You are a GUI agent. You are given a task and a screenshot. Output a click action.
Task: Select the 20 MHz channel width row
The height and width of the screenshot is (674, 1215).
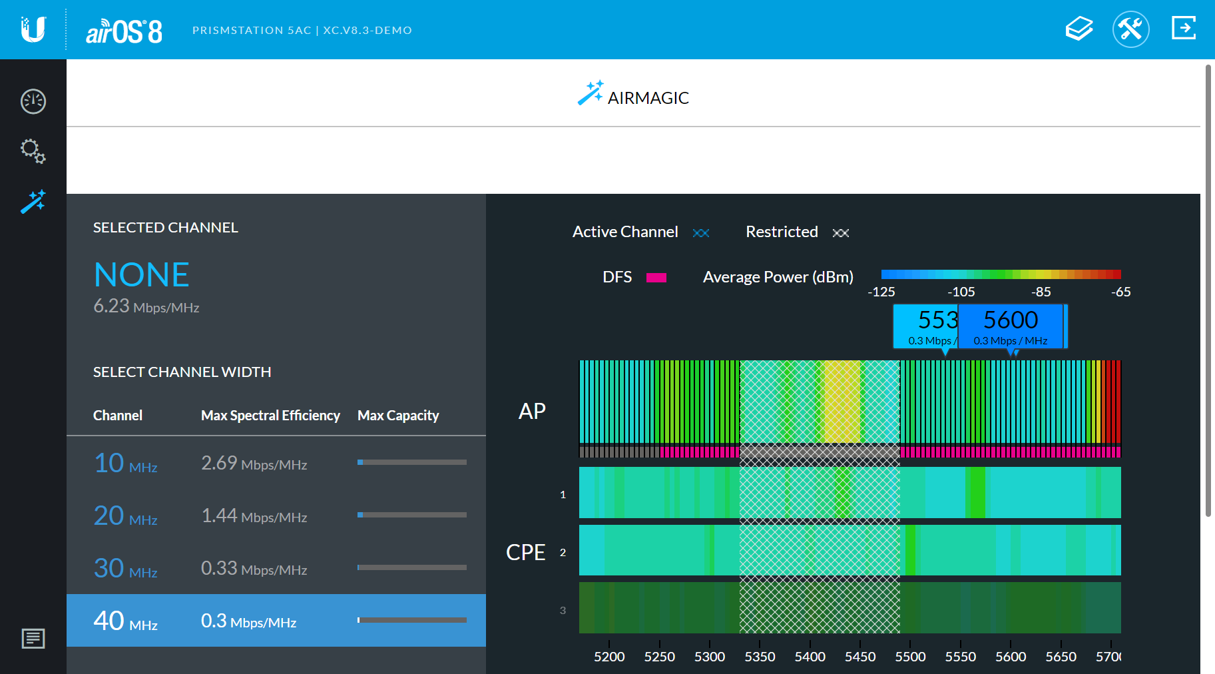pos(276,515)
